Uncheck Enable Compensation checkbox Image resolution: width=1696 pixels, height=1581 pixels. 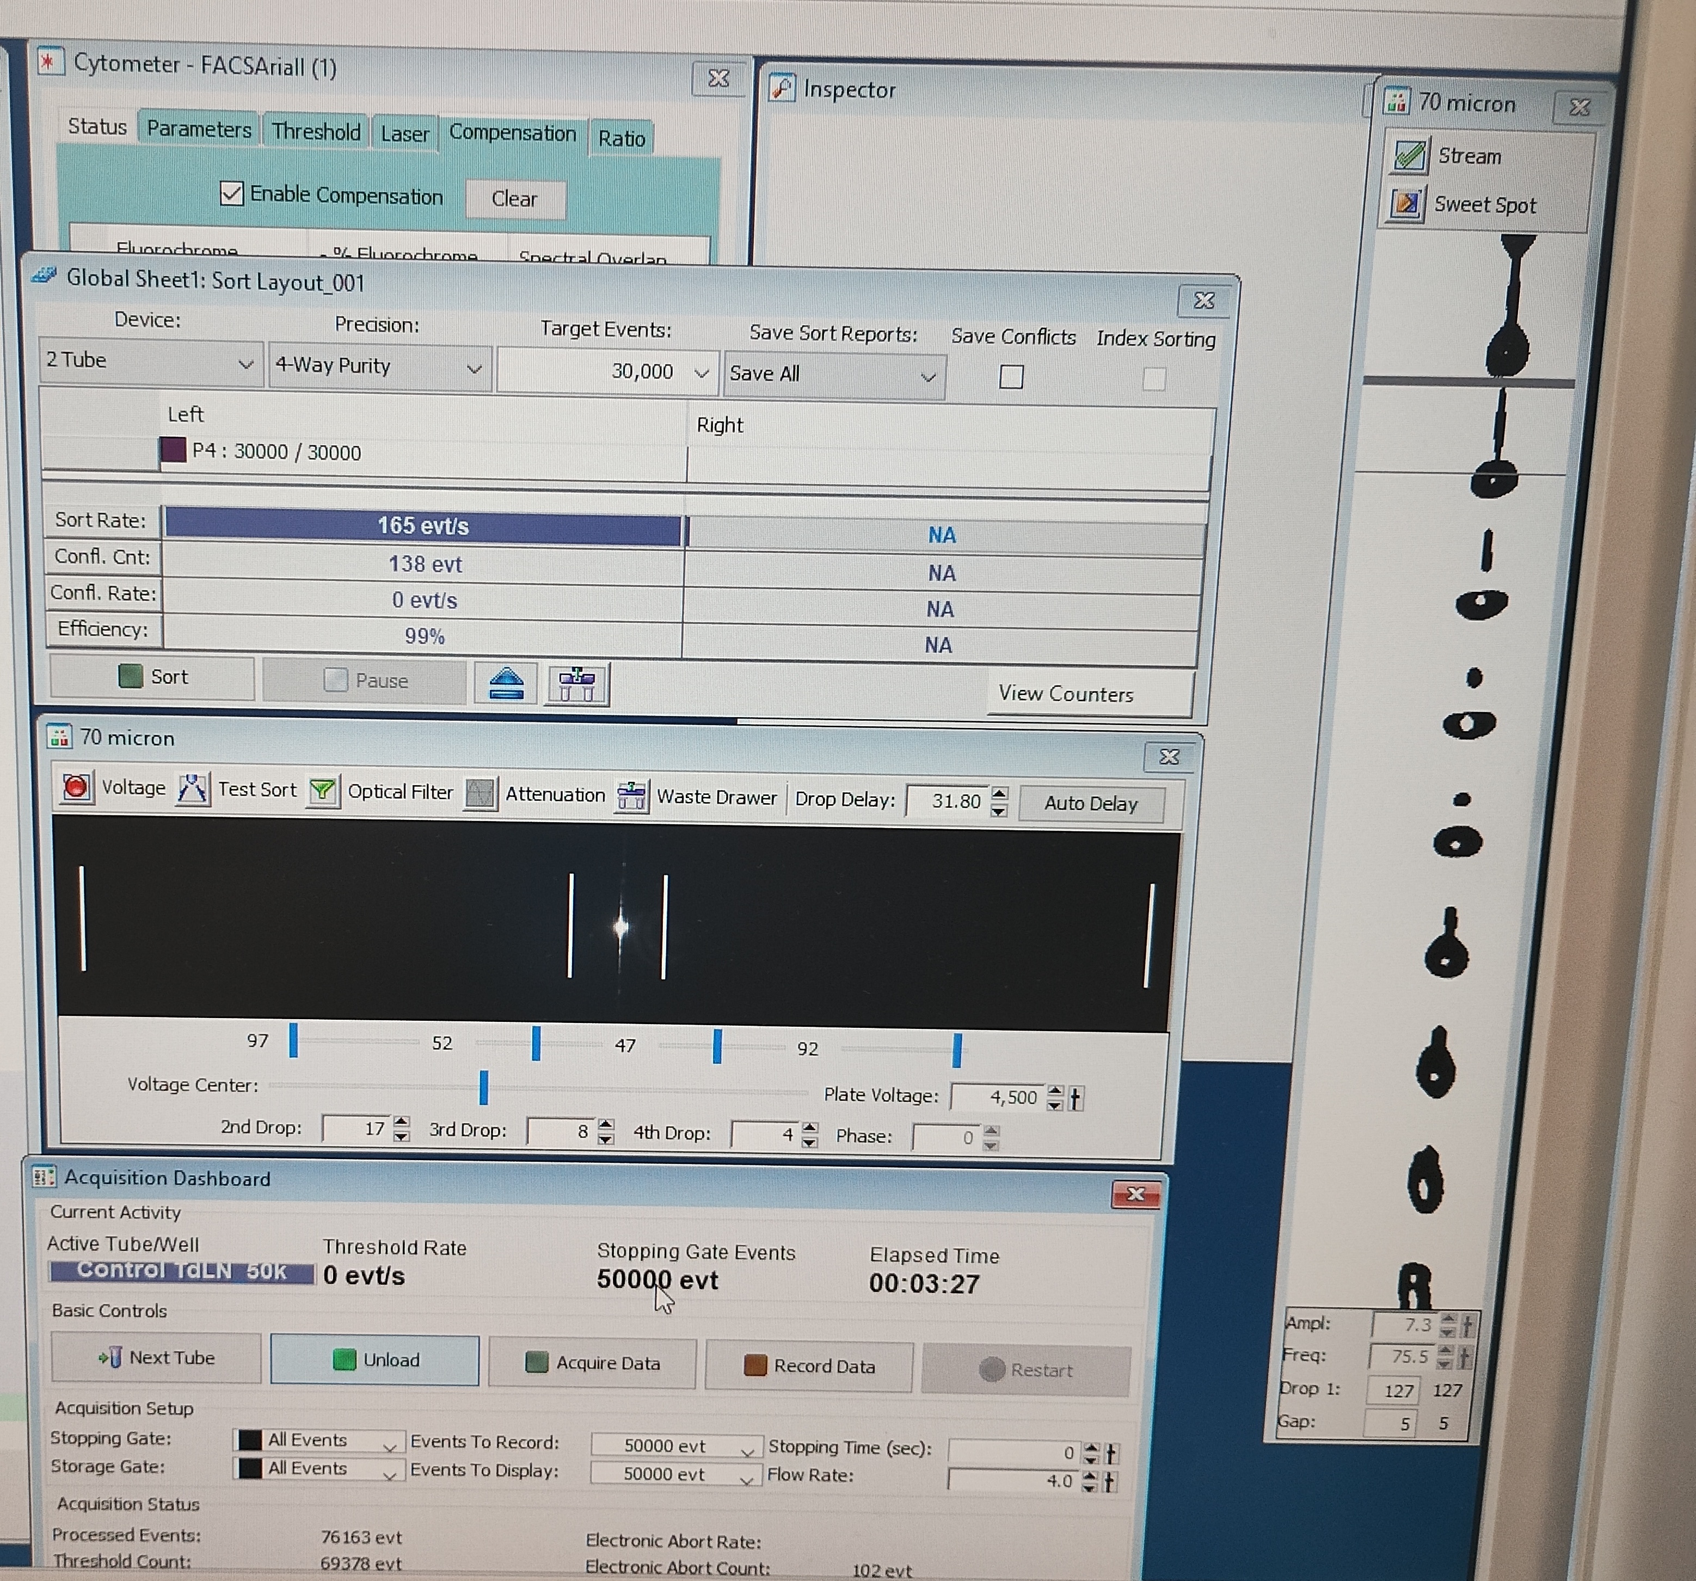(231, 194)
